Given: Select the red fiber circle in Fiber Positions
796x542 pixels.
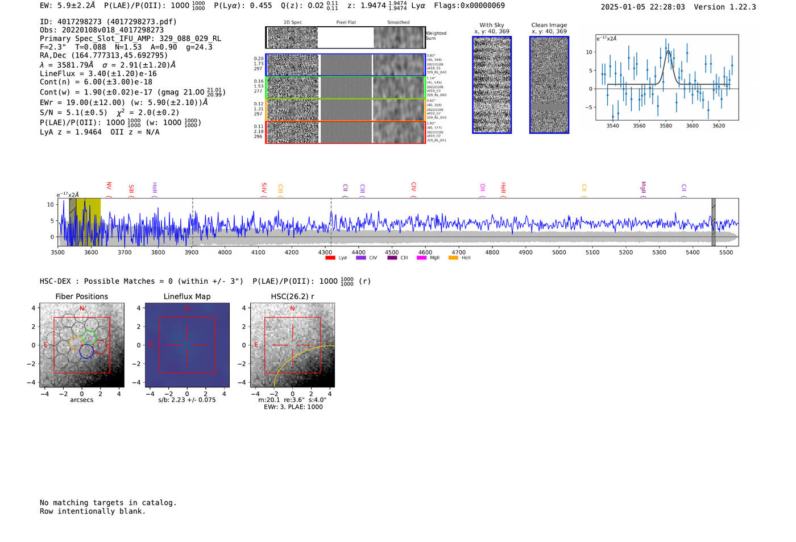Looking at the screenshot, I should (100, 346).
